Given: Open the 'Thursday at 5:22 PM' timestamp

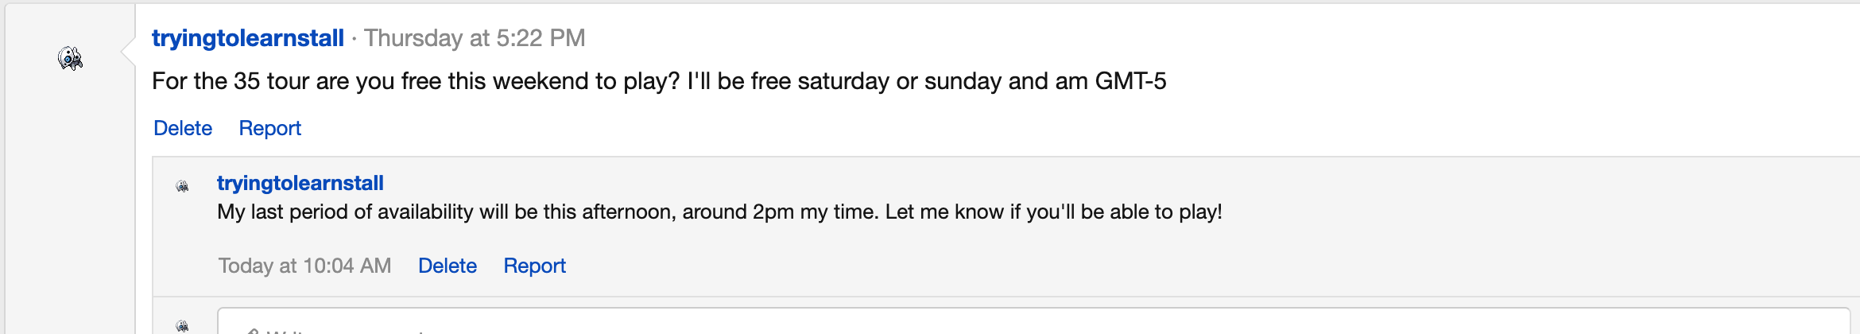Looking at the screenshot, I should [x=475, y=38].
